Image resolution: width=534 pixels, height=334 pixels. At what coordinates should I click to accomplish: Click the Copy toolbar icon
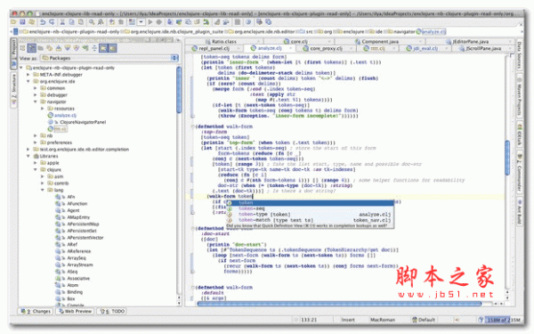[x=71, y=21]
